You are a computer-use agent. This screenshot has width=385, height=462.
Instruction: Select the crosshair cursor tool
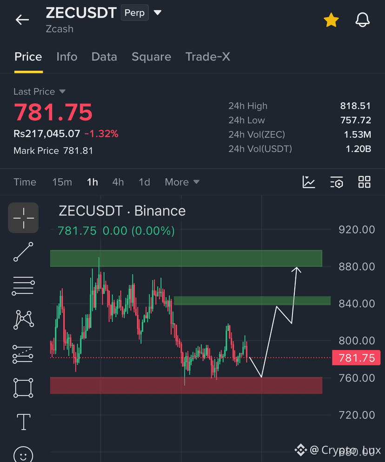coord(23,218)
